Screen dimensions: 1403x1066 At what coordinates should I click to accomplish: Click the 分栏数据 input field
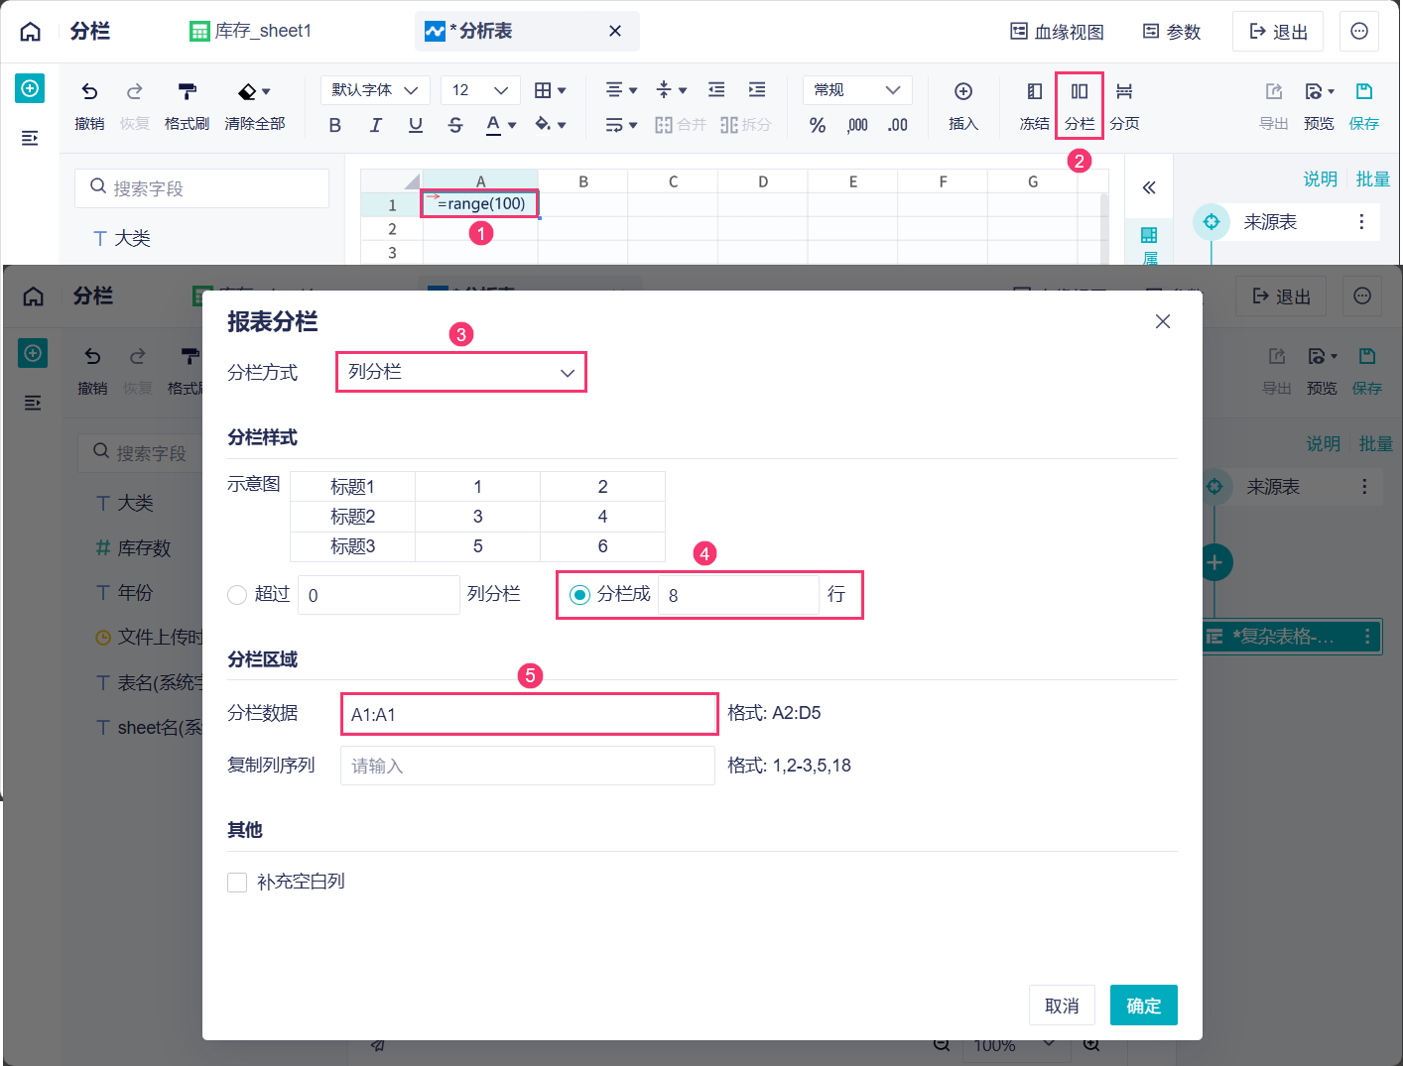[529, 714]
